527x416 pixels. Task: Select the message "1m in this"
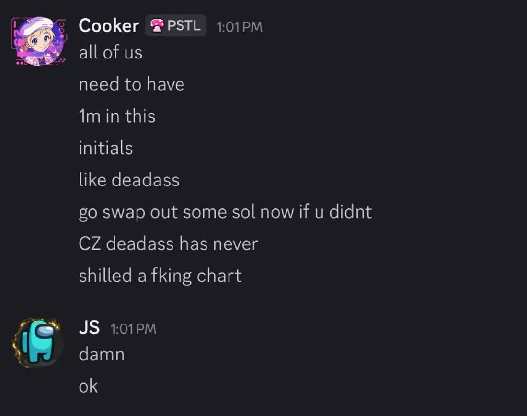coord(117,116)
